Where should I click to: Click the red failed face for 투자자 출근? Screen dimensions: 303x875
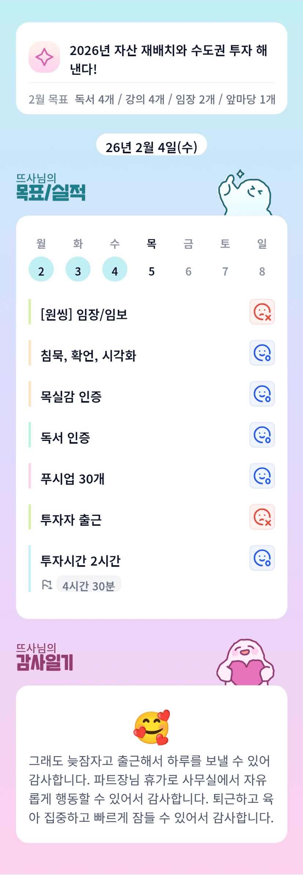click(262, 517)
